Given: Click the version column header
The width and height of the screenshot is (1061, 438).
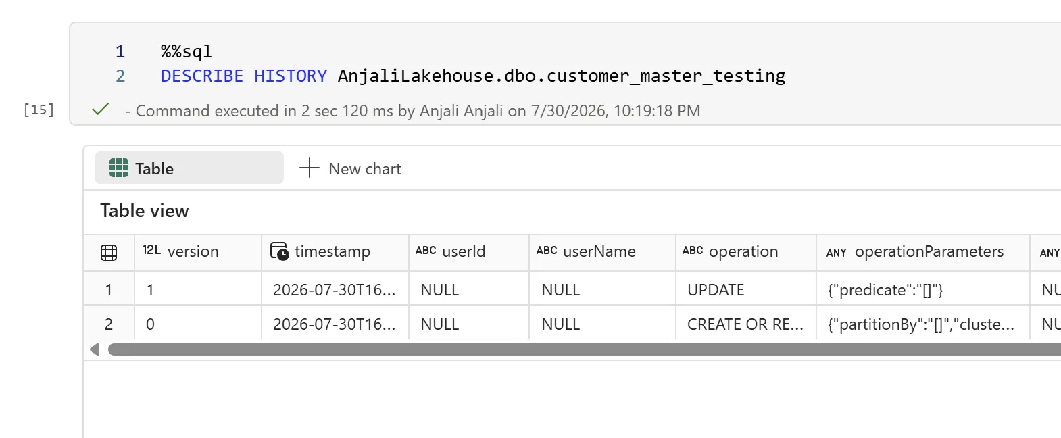Looking at the screenshot, I should 198,252.
